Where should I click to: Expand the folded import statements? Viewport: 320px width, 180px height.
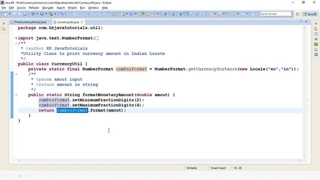click(16, 38)
